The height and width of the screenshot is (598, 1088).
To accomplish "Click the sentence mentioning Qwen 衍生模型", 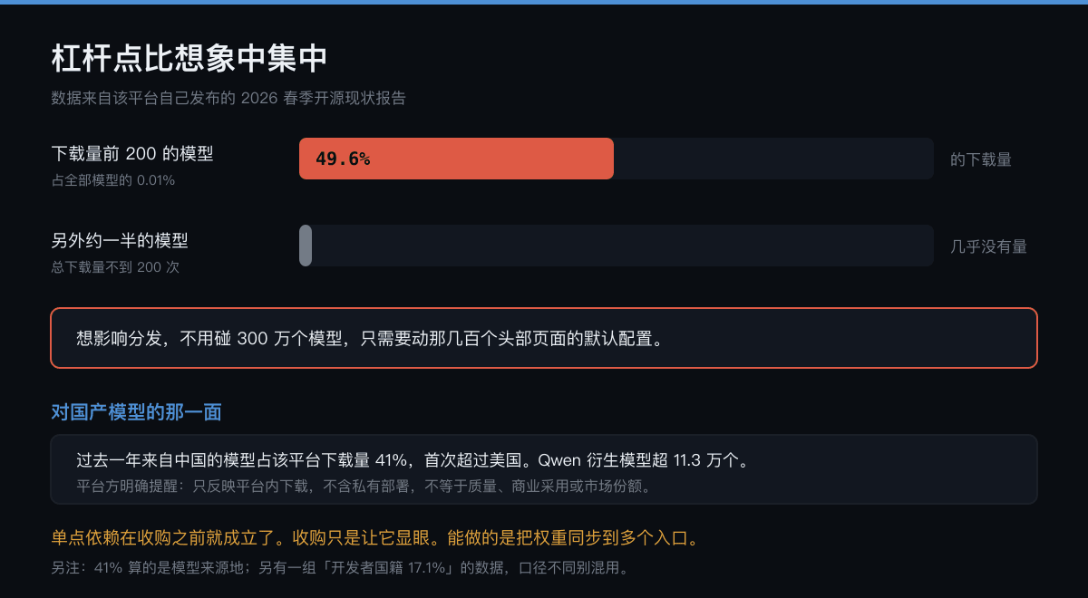I will pyautogui.click(x=413, y=460).
